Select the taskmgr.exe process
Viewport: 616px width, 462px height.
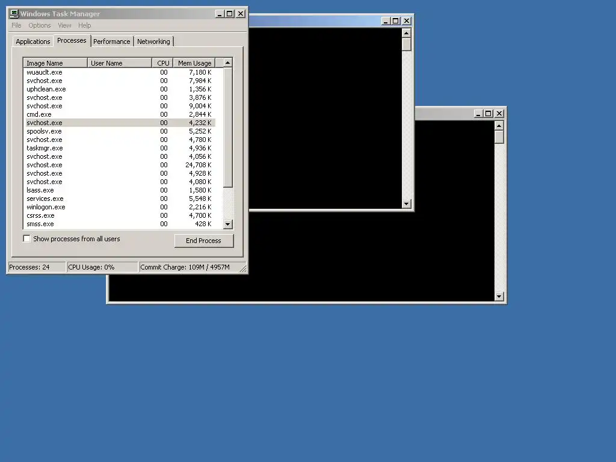coord(120,148)
